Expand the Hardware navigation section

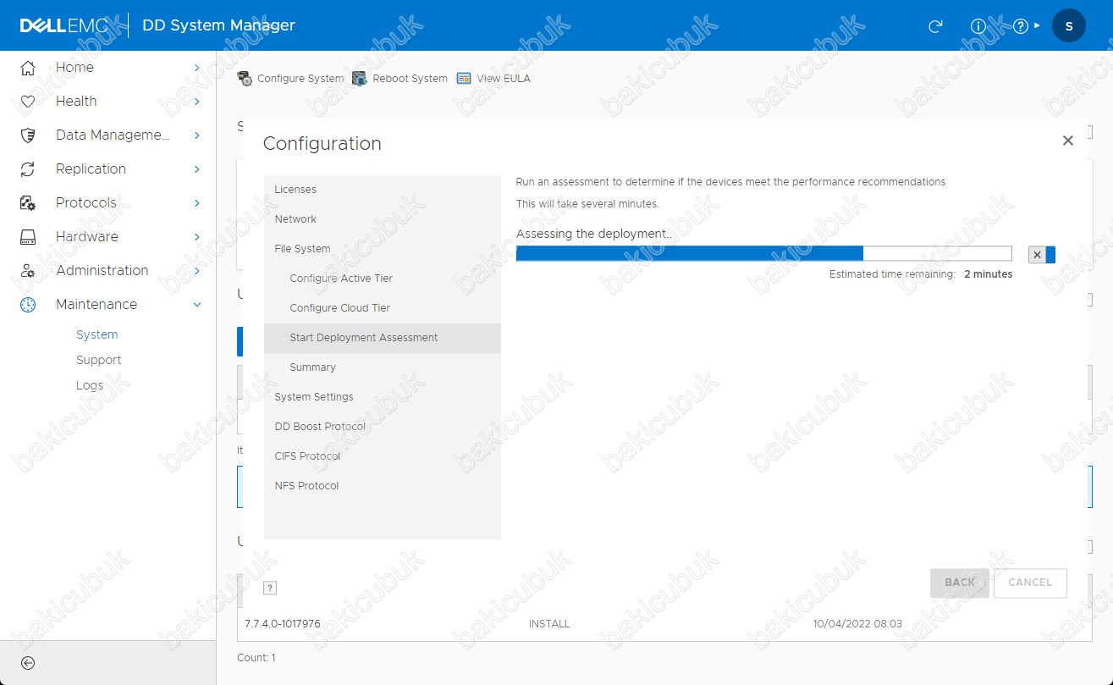(x=110, y=237)
